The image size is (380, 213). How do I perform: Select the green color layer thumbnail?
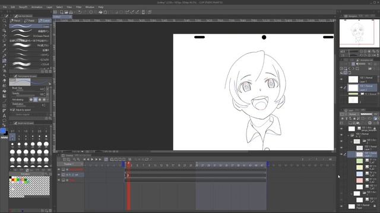click(x=360, y=160)
